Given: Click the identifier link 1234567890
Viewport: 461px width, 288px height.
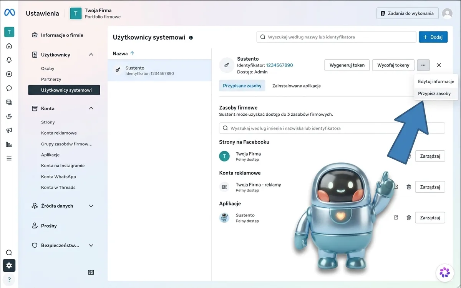Looking at the screenshot, I should point(279,65).
